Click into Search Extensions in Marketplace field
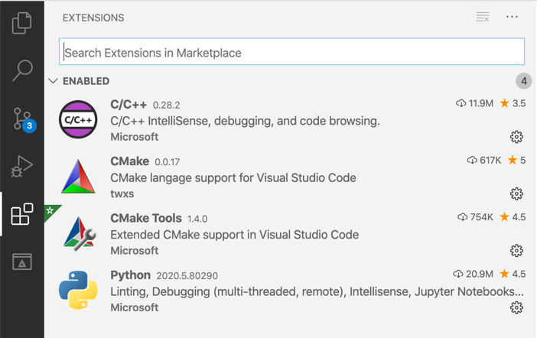This screenshot has width=537, height=338. (x=291, y=52)
